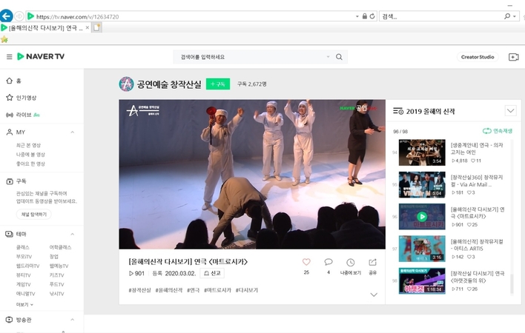Viewport: 525px width, 333px height.
Task: Open 좋아요 한 영상 list
Action: pyautogui.click(x=30, y=164)
